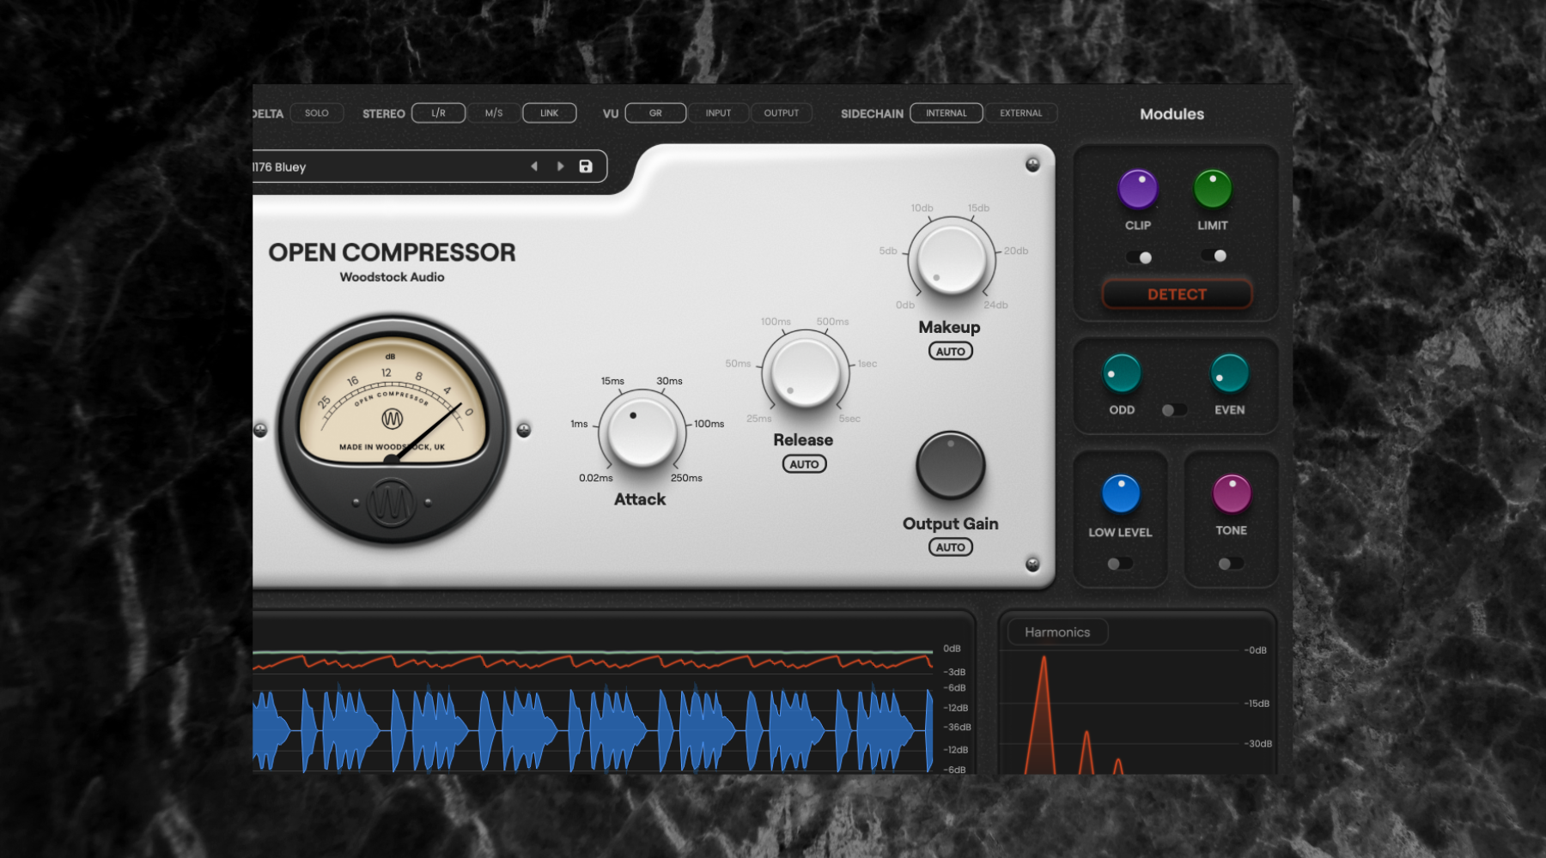Screen dimensions: 1546x858
Task: Switch VU meter to GR
Action: [655, 113]
